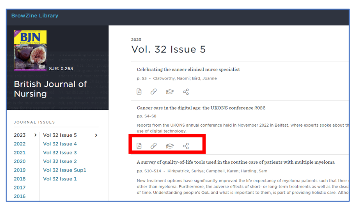Select year 2016 in journal issues
The width and height of the screenshot is (357, 209).
19,196
